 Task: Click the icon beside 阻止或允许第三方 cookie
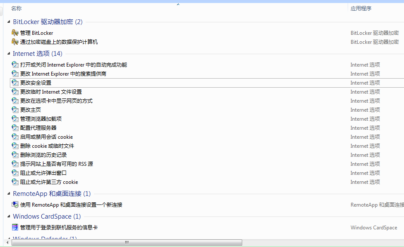(15, 182)
